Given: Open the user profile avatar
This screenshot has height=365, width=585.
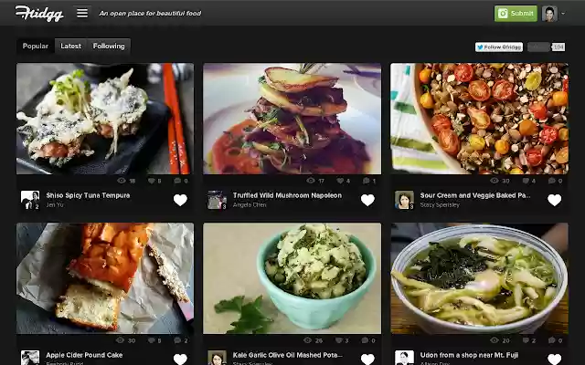Looking at the screenshot, I should coord(549,14).
